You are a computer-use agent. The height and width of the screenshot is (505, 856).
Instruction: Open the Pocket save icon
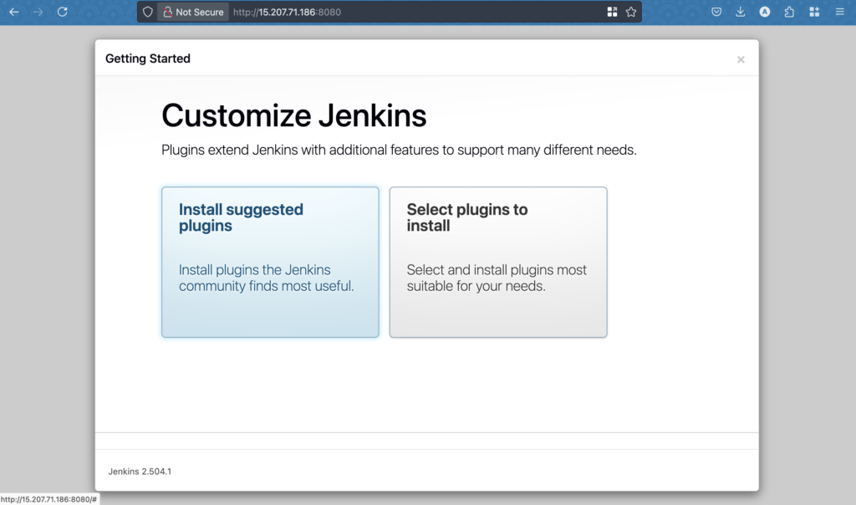[x=716, y=12]
